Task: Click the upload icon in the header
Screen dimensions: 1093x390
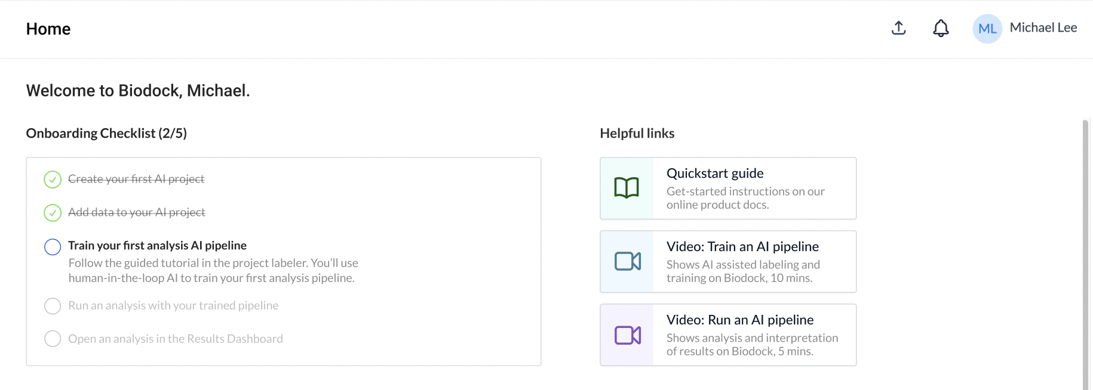Action: pyautogui.click(x=899, y=28)
